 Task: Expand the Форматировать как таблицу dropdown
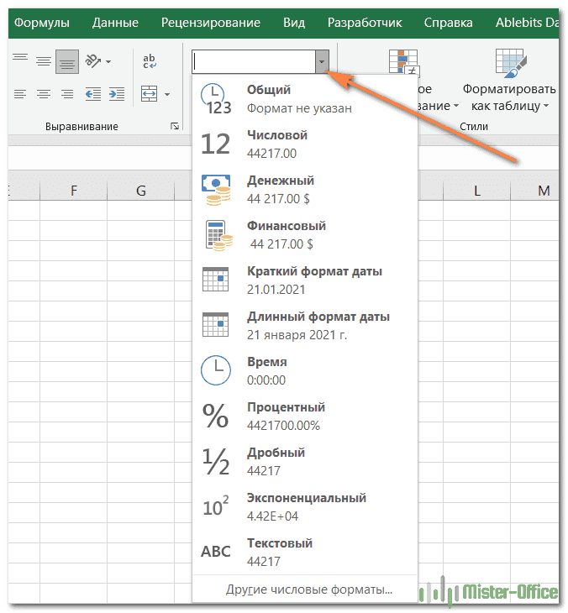[x=546, y=107]
